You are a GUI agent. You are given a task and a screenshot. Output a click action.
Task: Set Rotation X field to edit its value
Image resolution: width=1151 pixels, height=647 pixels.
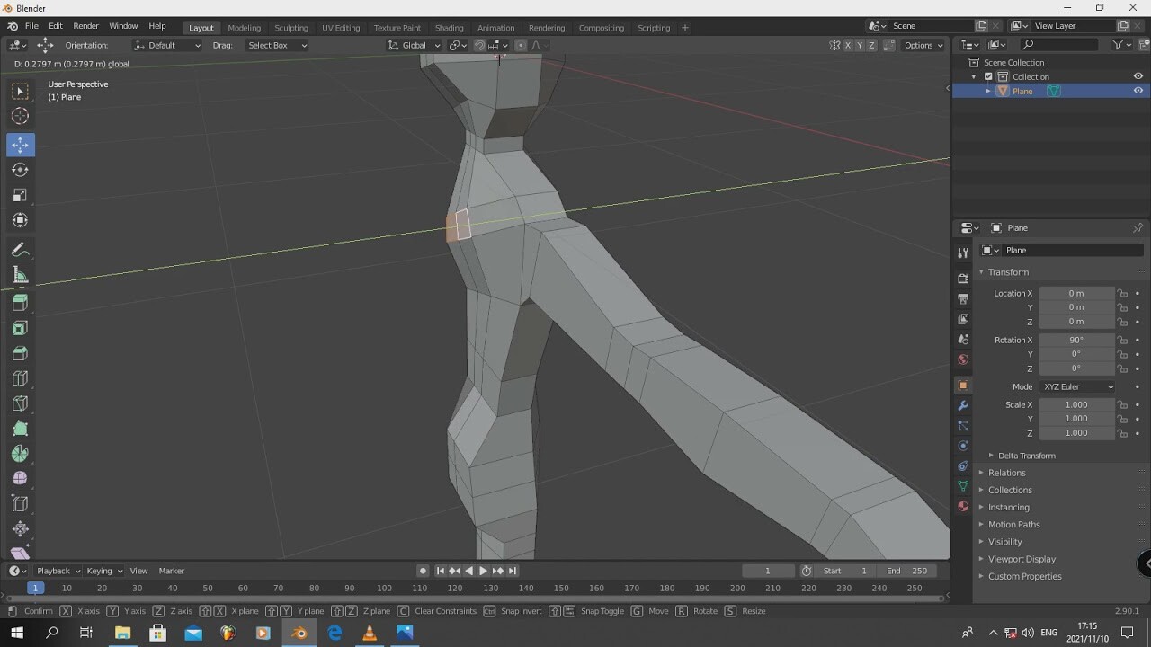point(1076,340)
